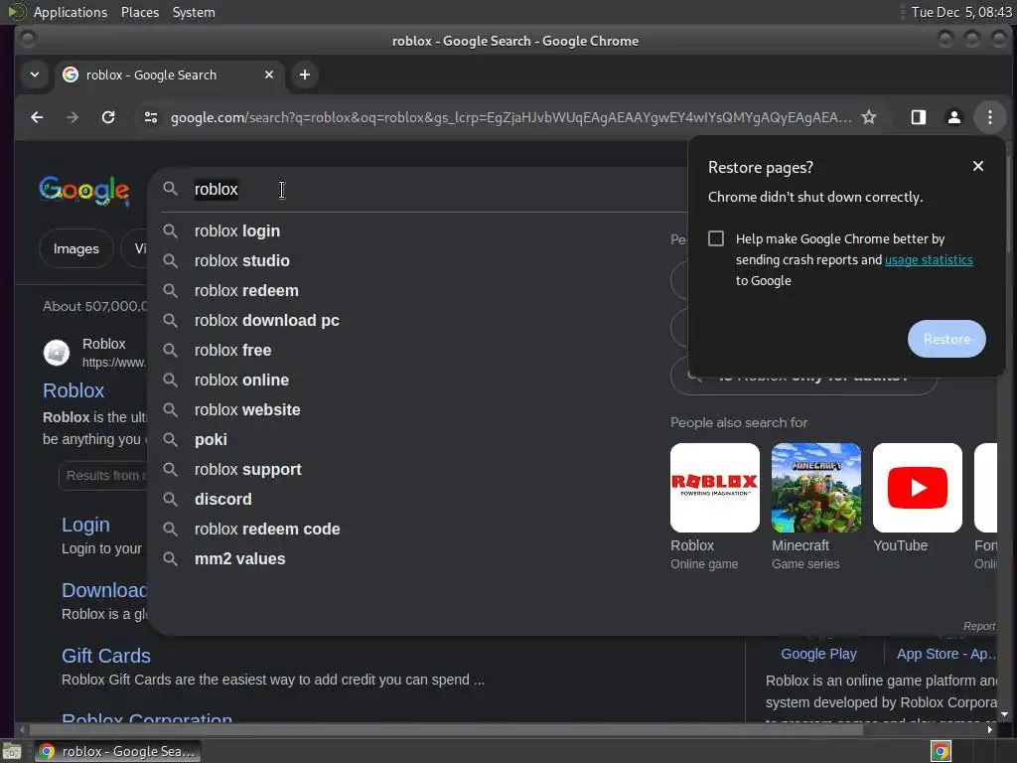Click the magnifier icon beside 'mm2 values'

pos(170,559)
